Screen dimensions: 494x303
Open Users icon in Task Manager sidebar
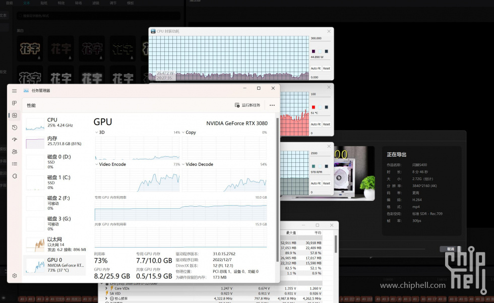[15, 152]
